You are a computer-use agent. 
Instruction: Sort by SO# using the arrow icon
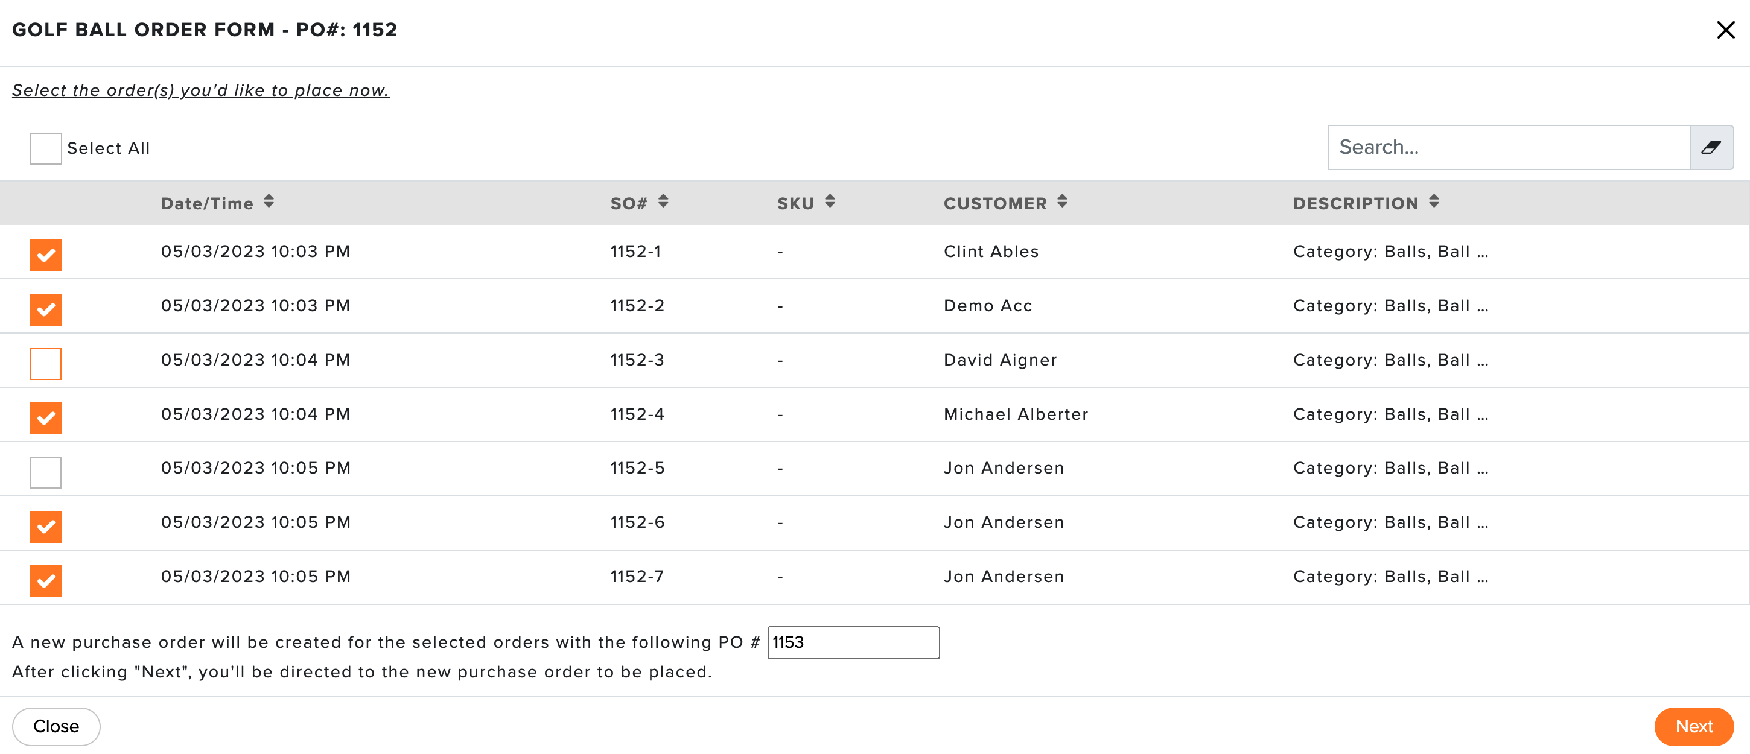[x=663, y=201]
